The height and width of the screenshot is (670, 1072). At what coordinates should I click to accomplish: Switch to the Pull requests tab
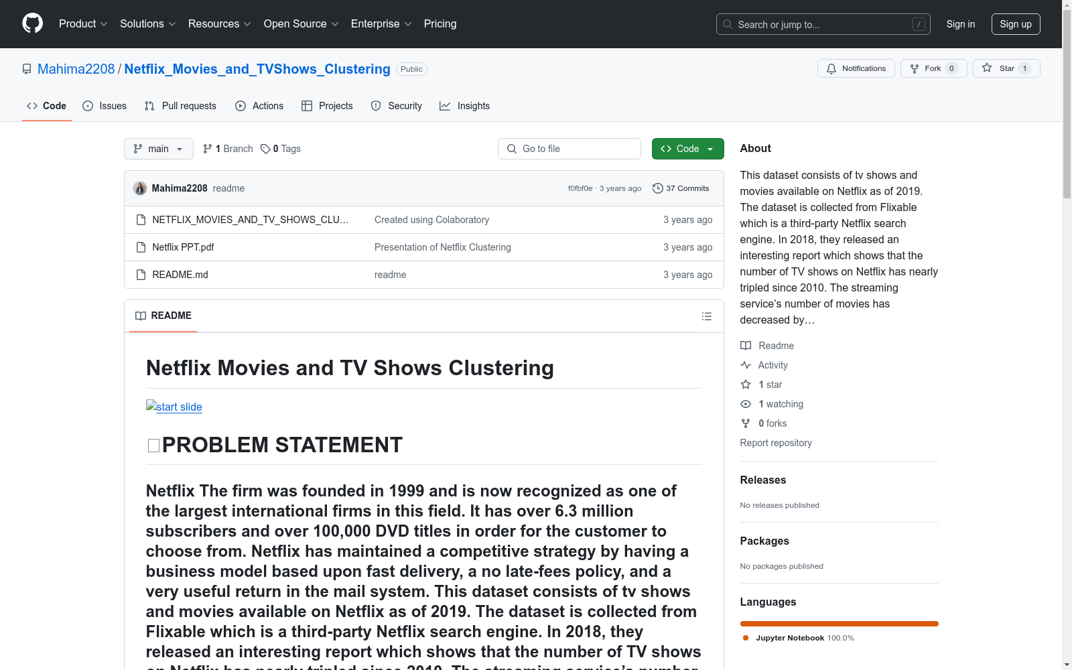click(x=180, y=106)
